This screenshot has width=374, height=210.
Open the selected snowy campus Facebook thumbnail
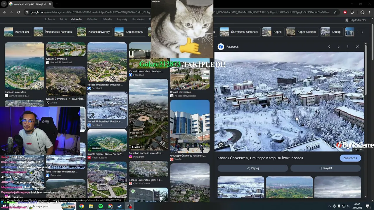pos(107,105)
